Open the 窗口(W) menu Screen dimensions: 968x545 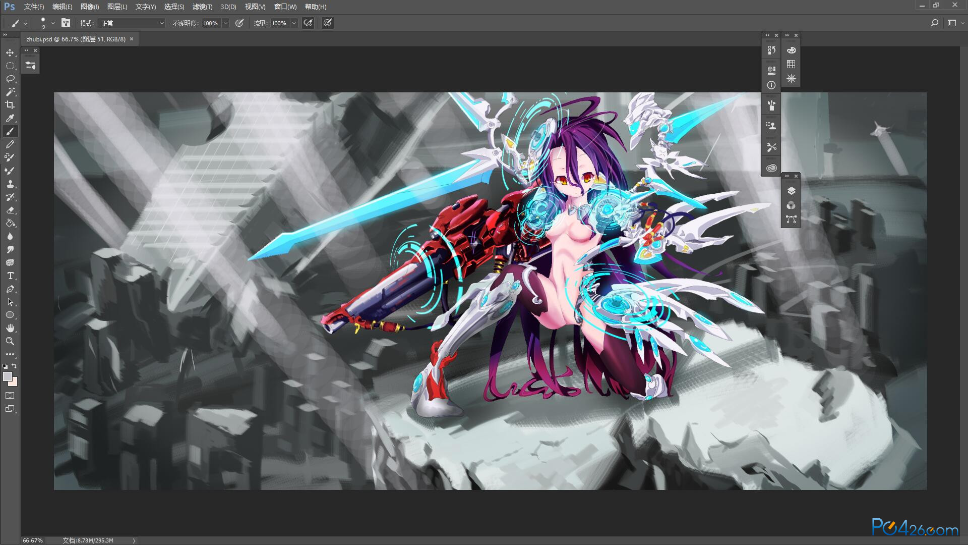click(x=285, y=7)
